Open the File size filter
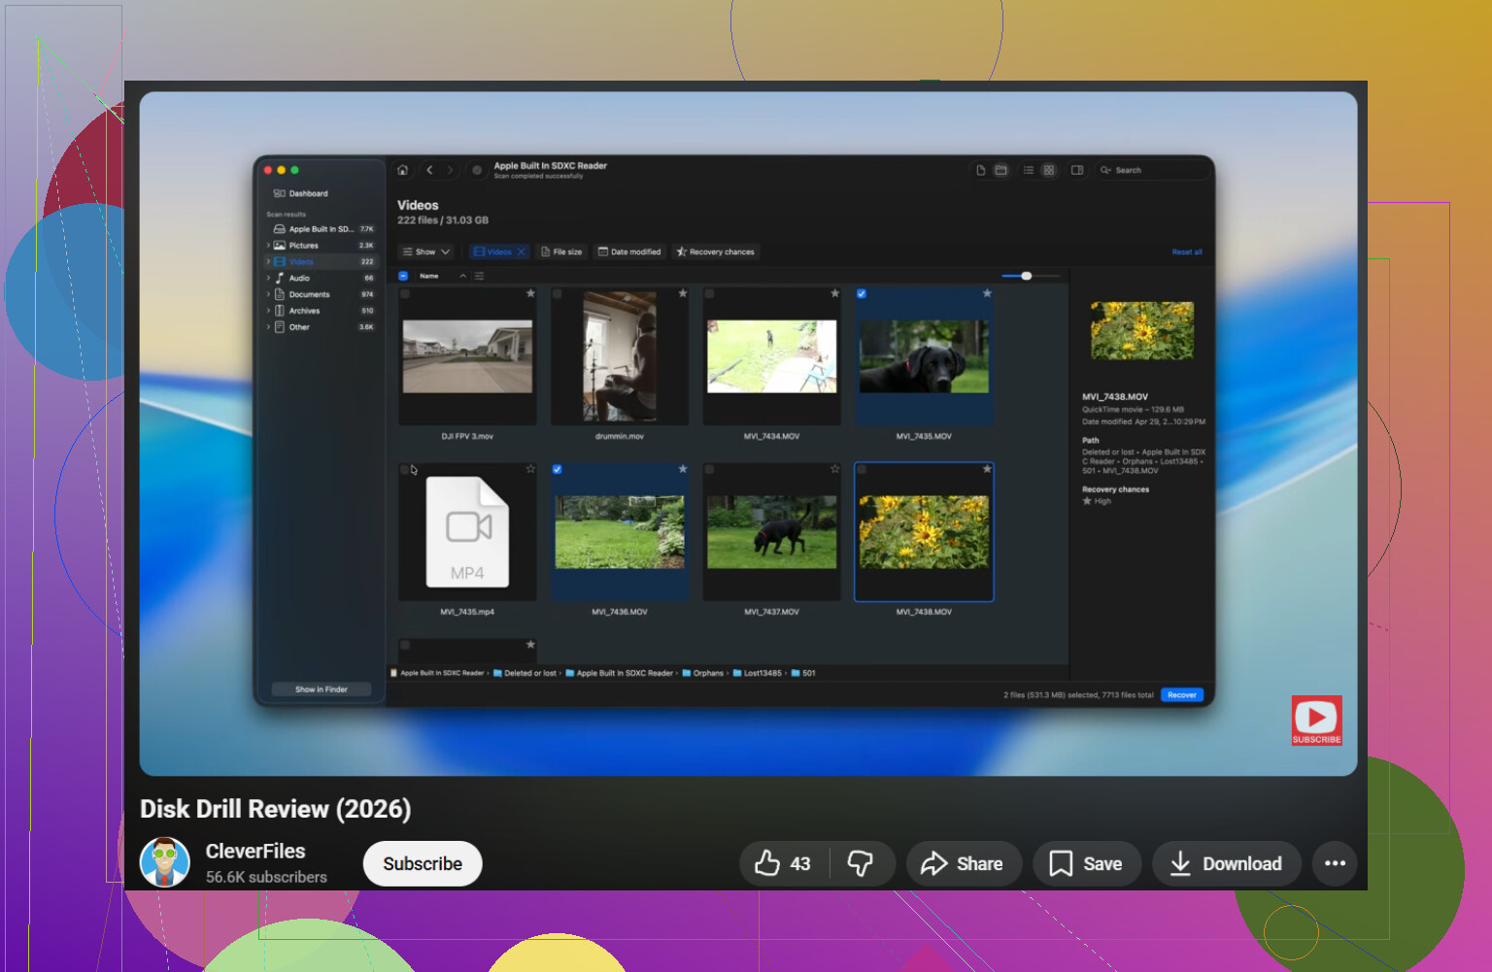The height and width of the screenshot is (972, 1492). coord(561,251)
